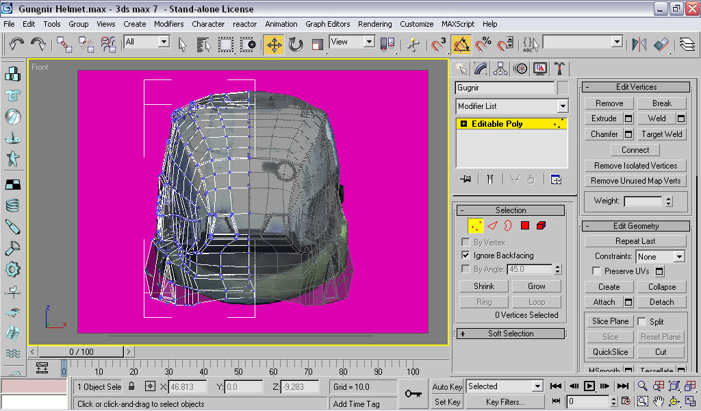Open the Modifiers menu
This screenshot has height=411, width=701.
point(168,24)
